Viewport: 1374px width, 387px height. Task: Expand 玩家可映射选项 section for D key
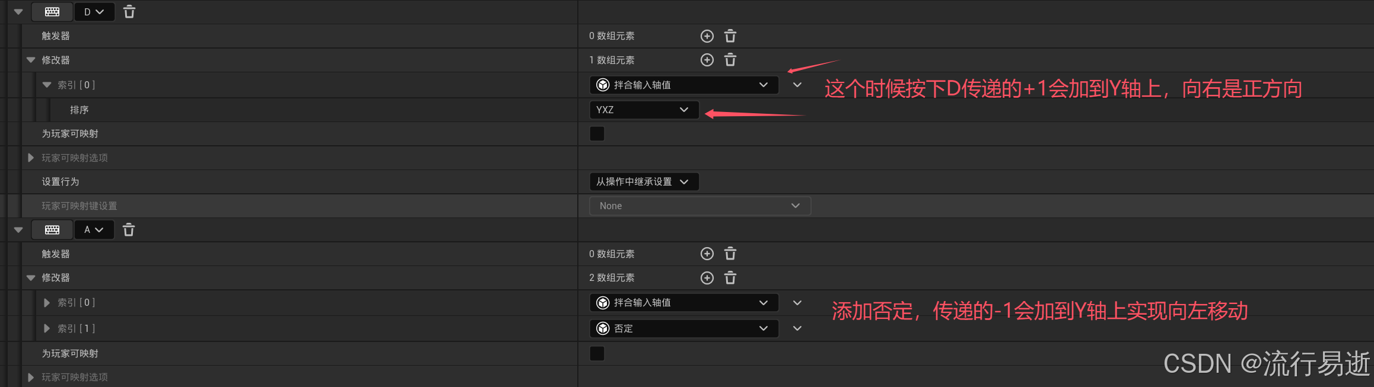(31, 158)
